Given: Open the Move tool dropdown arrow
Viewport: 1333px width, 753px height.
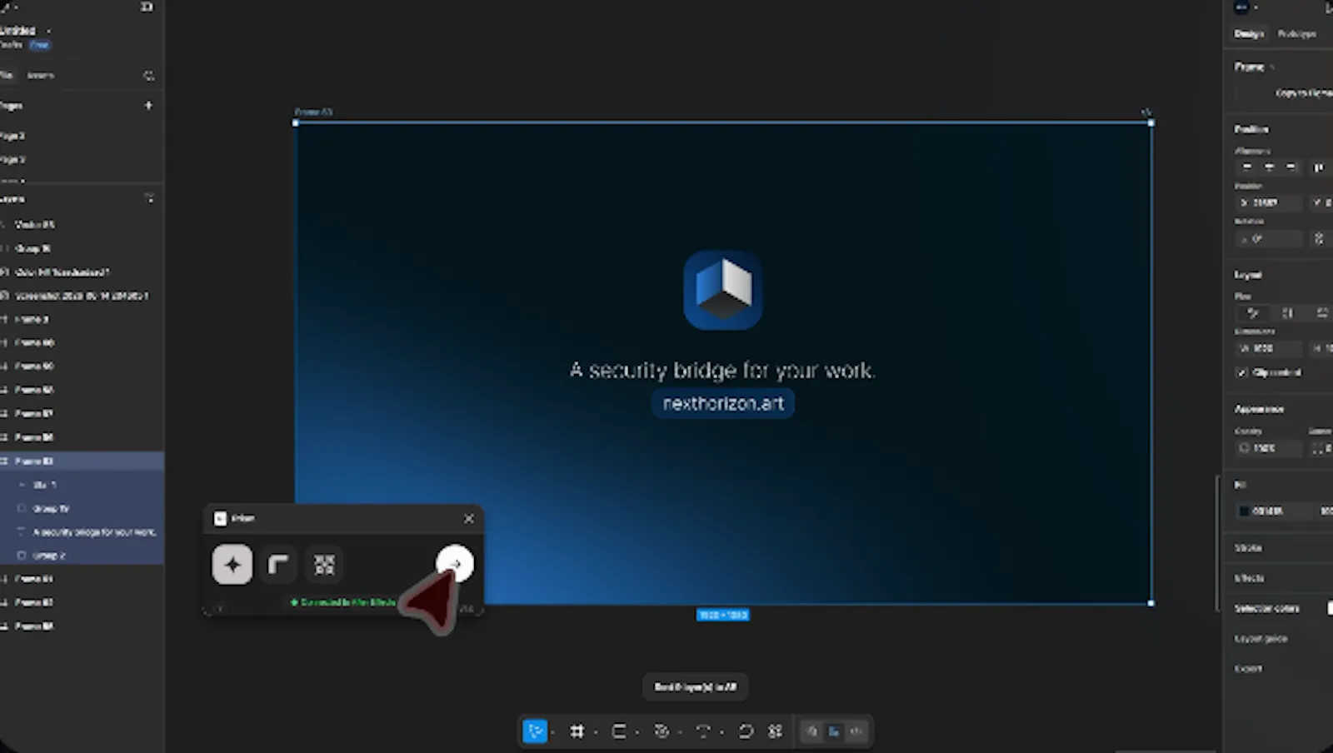Looking at the screenshot, I should pyautogui.click(x=553, y=733).
